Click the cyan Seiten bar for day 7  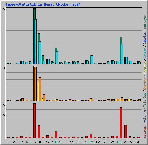coord(36,42)
